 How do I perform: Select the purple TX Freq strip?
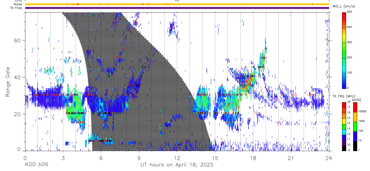click(x=177, y=8)
